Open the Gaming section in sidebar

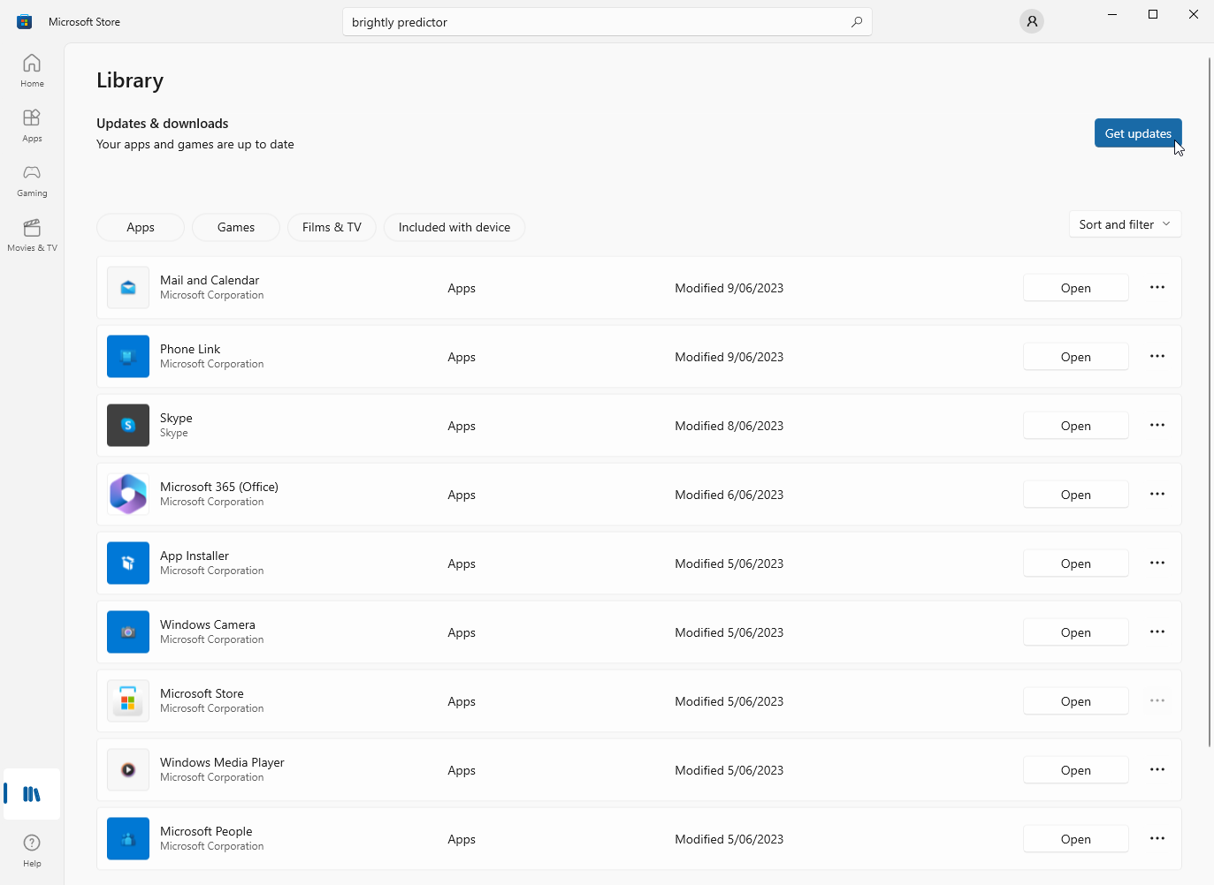(32, 180)
